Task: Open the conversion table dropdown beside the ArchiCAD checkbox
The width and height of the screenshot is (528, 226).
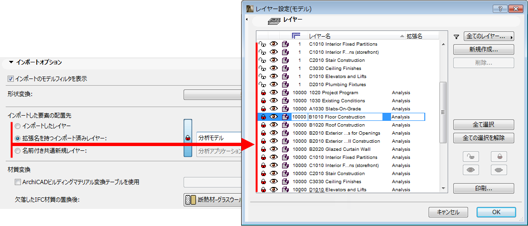Action: coord(213,182)
